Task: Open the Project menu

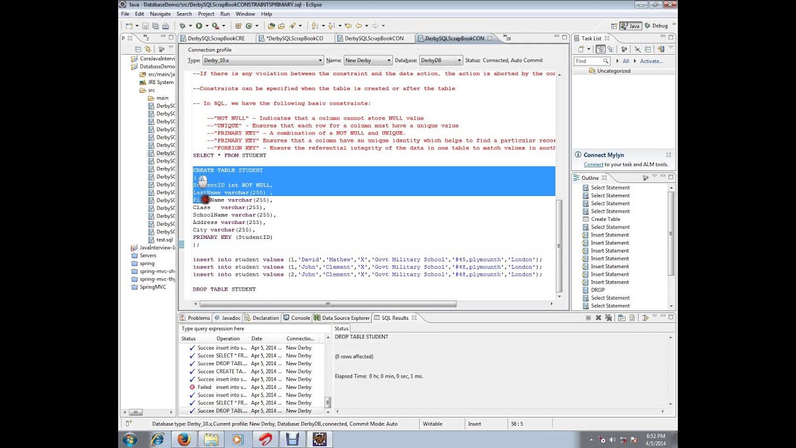Action: pos(206,14)
